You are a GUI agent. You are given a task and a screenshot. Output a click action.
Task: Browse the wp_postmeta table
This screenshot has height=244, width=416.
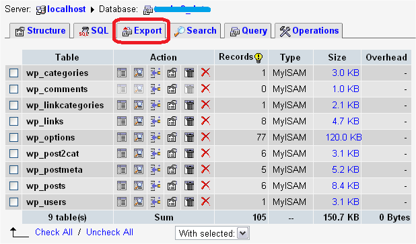(x=122, y=169)
